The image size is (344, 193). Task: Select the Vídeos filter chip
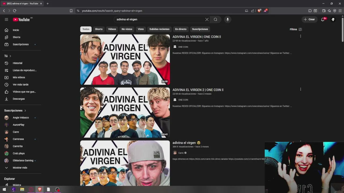(x=112, y=29)
